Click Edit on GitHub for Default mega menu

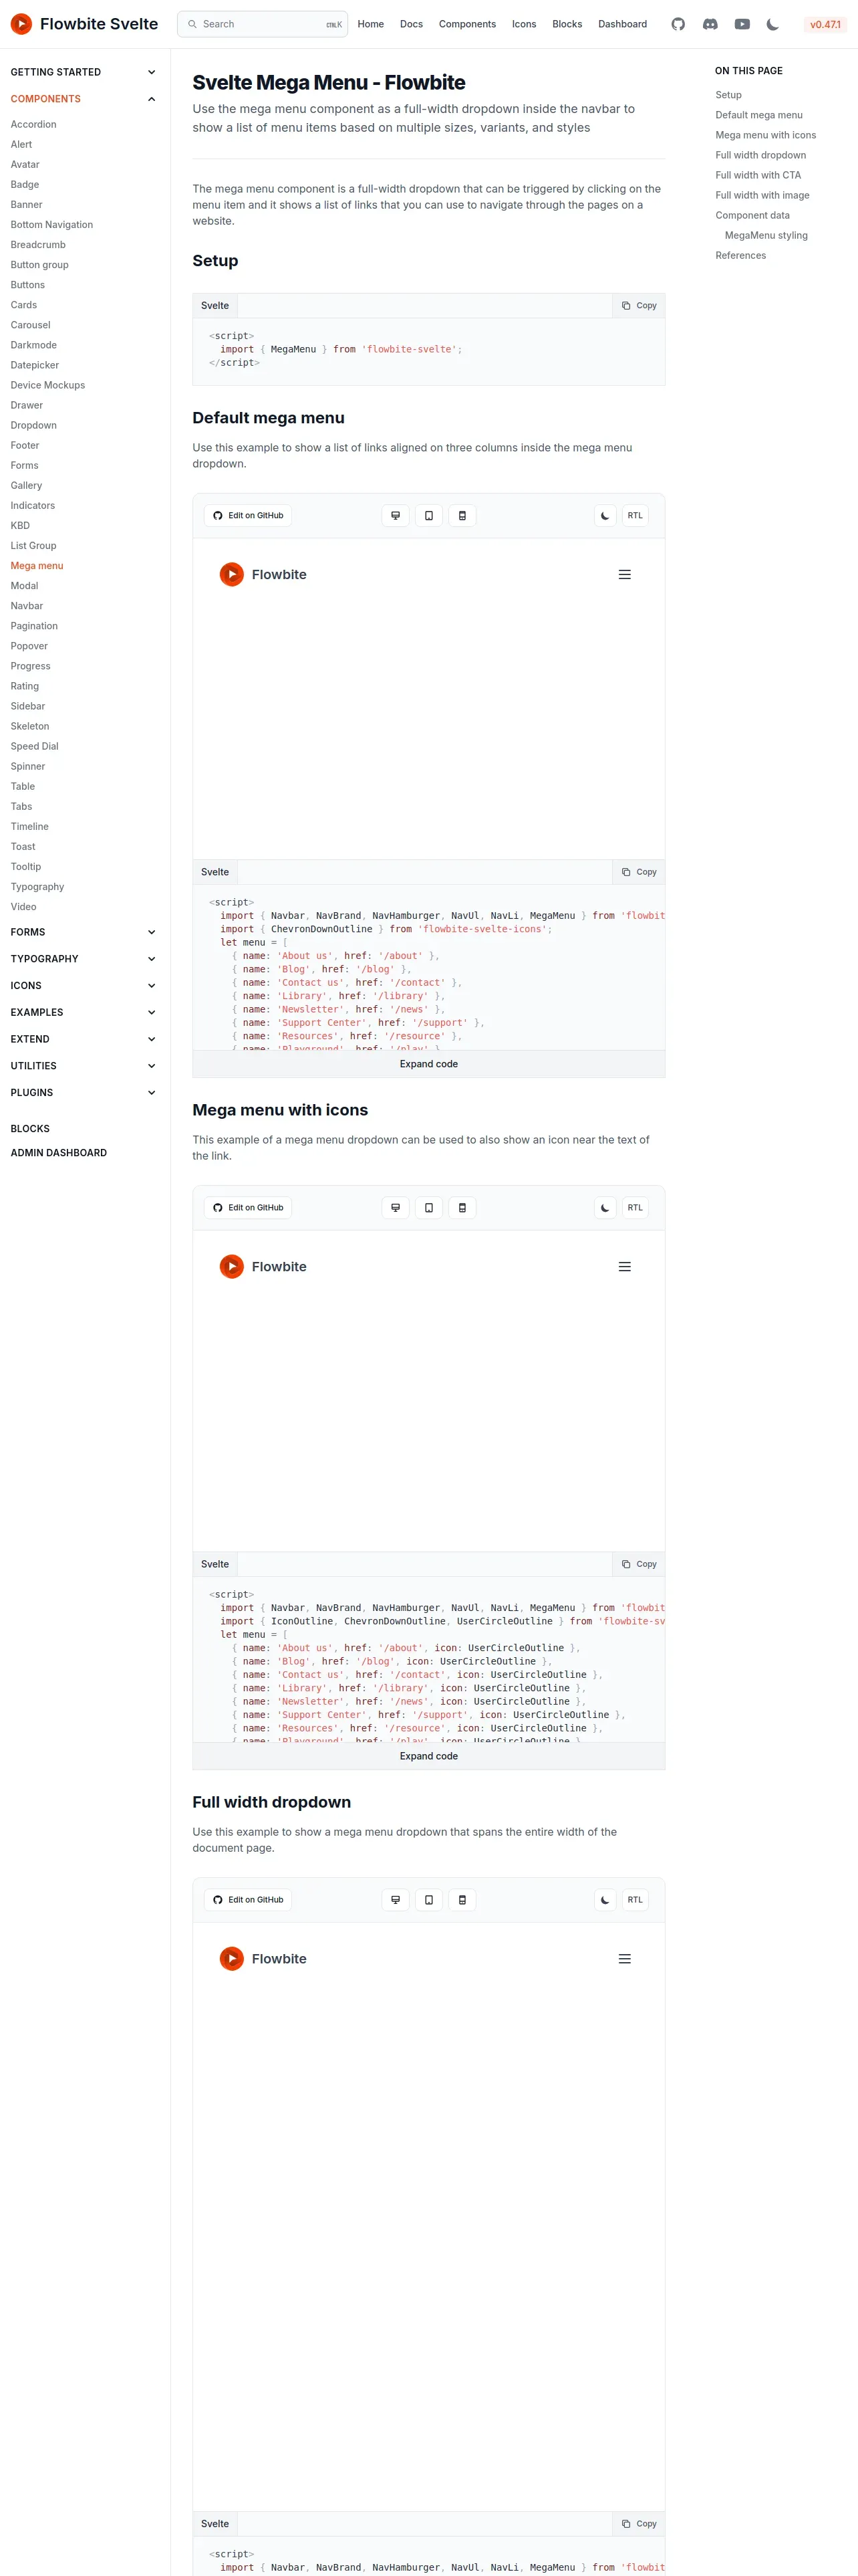(x=248, y=516)
